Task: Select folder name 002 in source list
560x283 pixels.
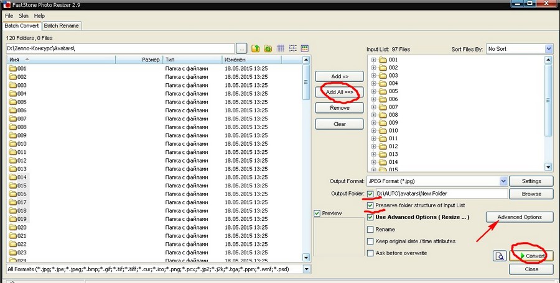Action: click(22, 77)
